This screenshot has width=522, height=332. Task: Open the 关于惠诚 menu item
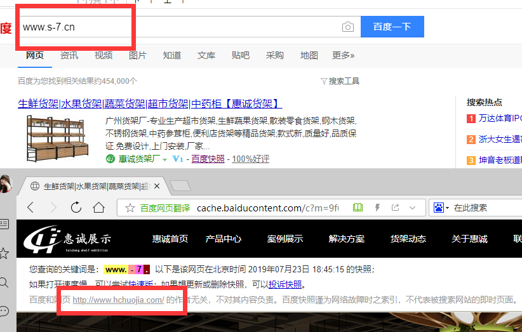coord(469,239)
